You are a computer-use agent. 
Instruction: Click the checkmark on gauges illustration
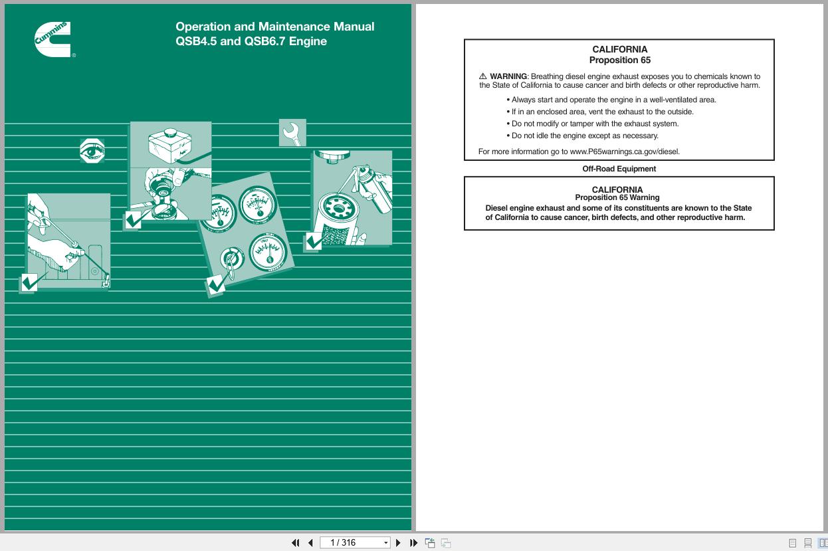pyautogui.click(x=216, y=285)
